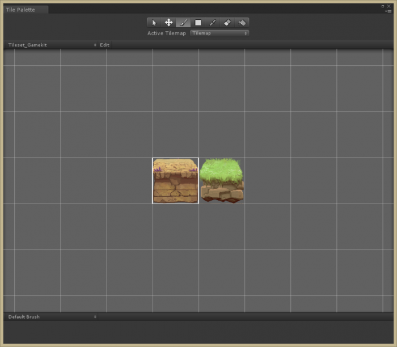The width and height of the screenshot is (397, 347).
Task: Select the sandy stone brick tile
Action: [x=175, y=180]
